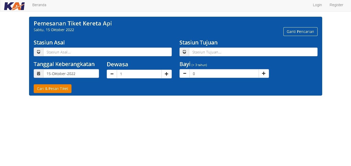Open the Beranda menu item

pos(39,5)
